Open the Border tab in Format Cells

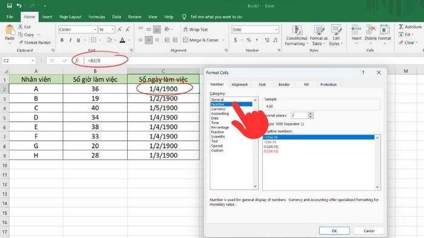pos(284,85)
